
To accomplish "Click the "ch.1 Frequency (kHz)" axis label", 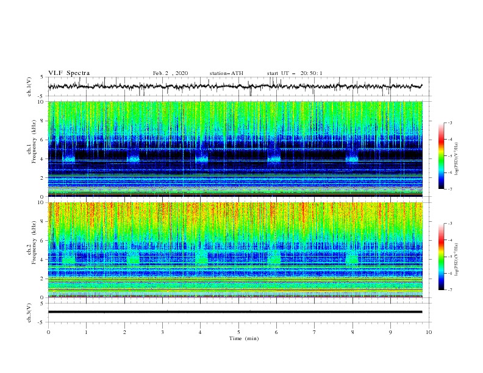I will coord(32,141).
